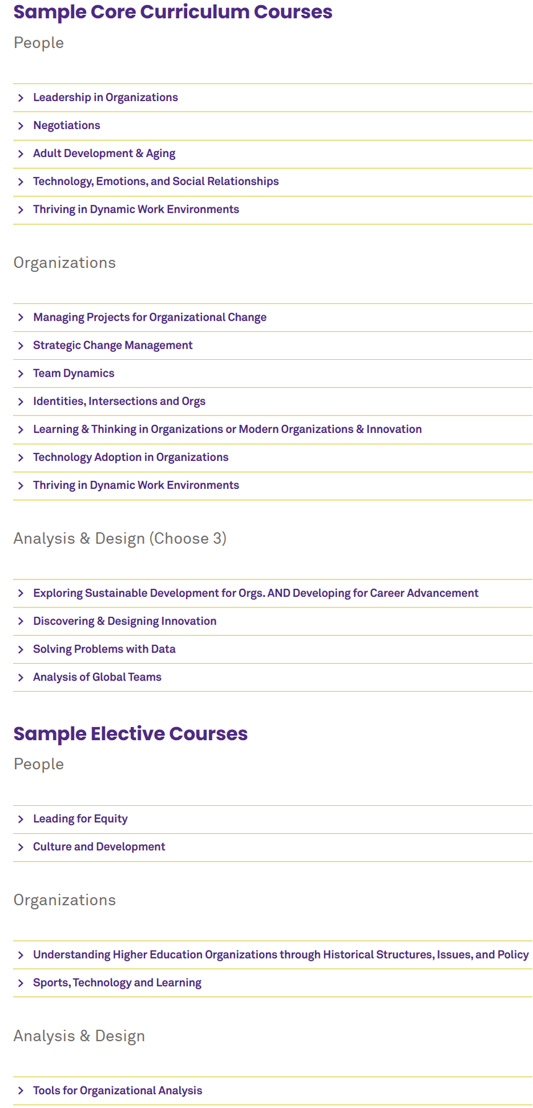Click the arrow icon beside Team Dynamics
Viewport: 533px width, 1108px height.
coord(20,373)
